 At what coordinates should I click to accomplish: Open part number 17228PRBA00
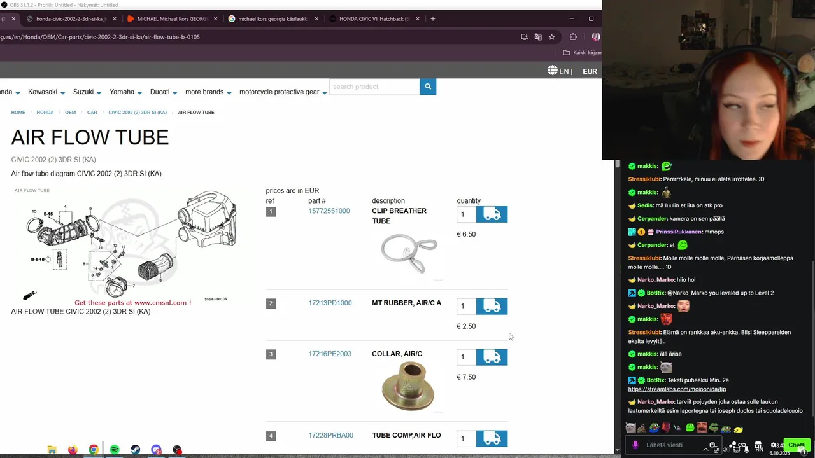330,435
